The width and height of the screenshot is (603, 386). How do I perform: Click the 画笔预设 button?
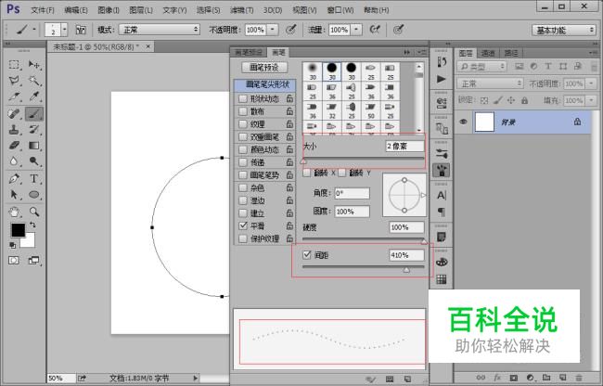[264, 68]
